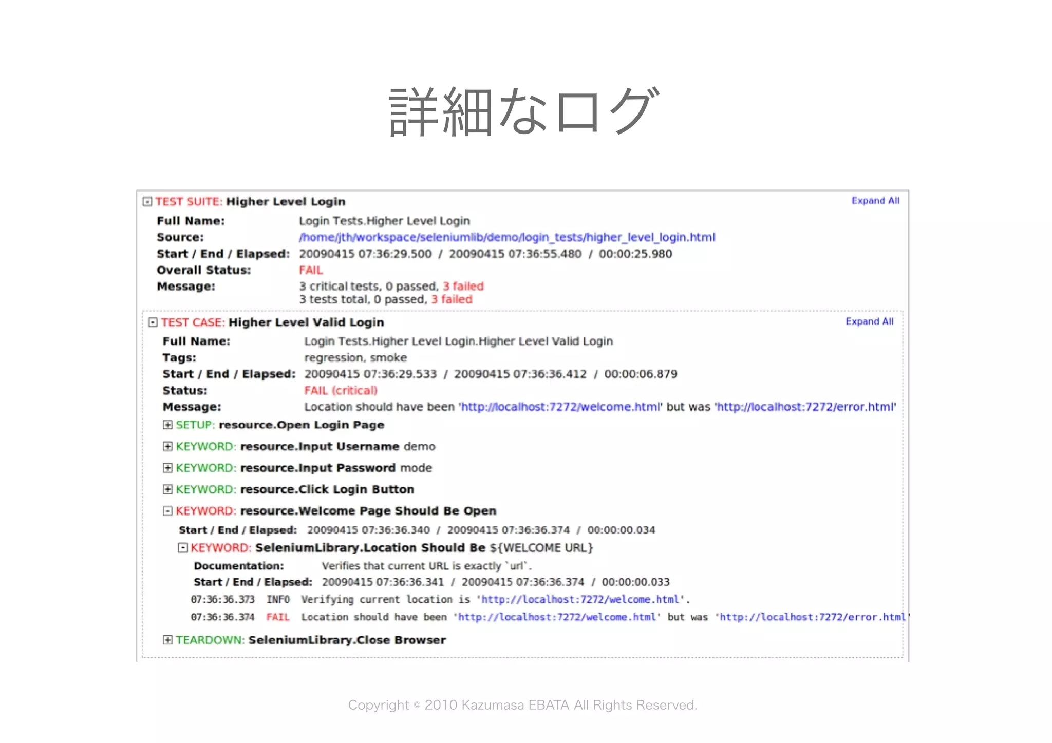This screenshot has height=743, width=1052.
Task: Expand the Input Username keyword plus icon
Action: [x=167, y=446]
